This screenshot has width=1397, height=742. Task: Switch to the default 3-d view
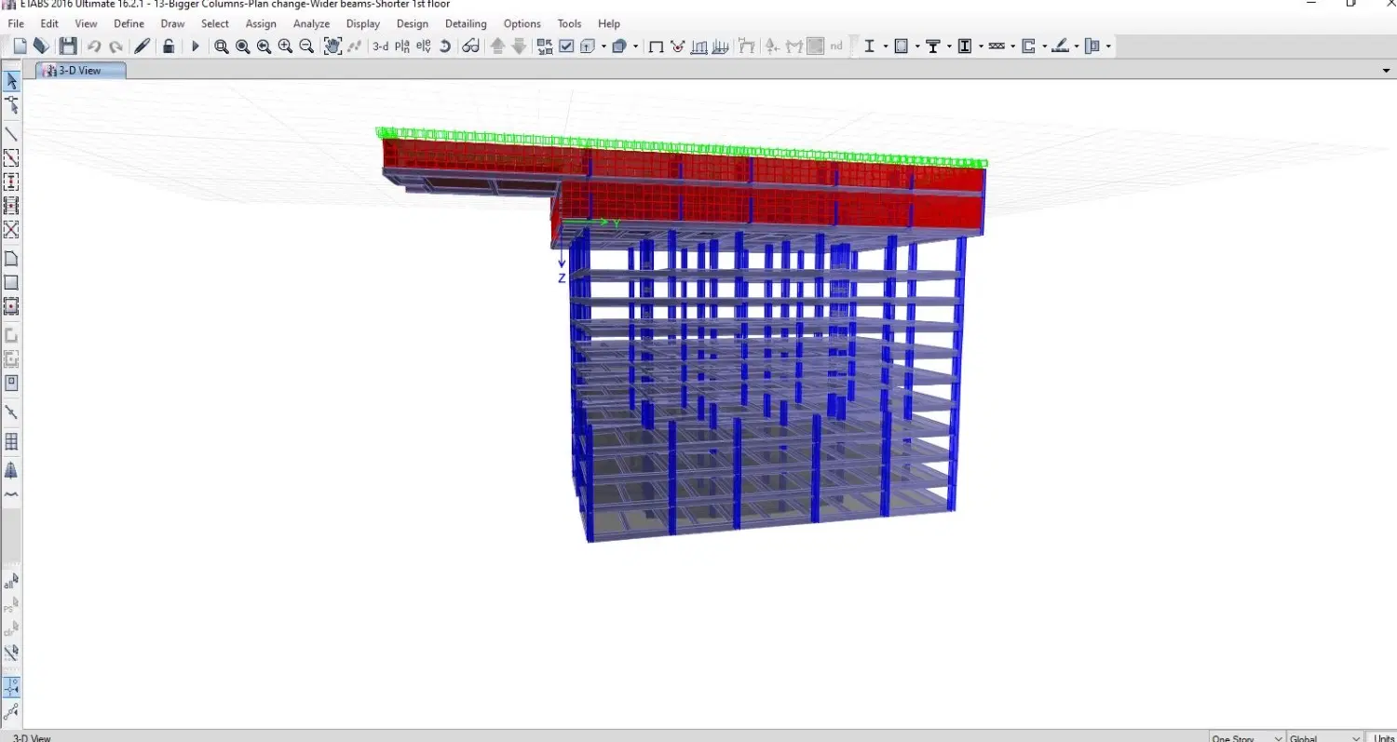[x=381, y=47]
